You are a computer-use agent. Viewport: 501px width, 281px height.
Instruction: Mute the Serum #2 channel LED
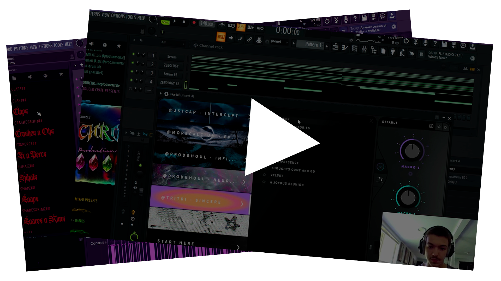coord(132,71)
